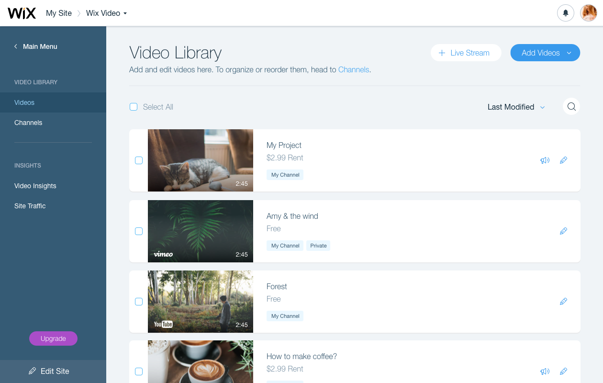Edit the Amy & the wind video
The image size is (603, 383).
(564, 231)
